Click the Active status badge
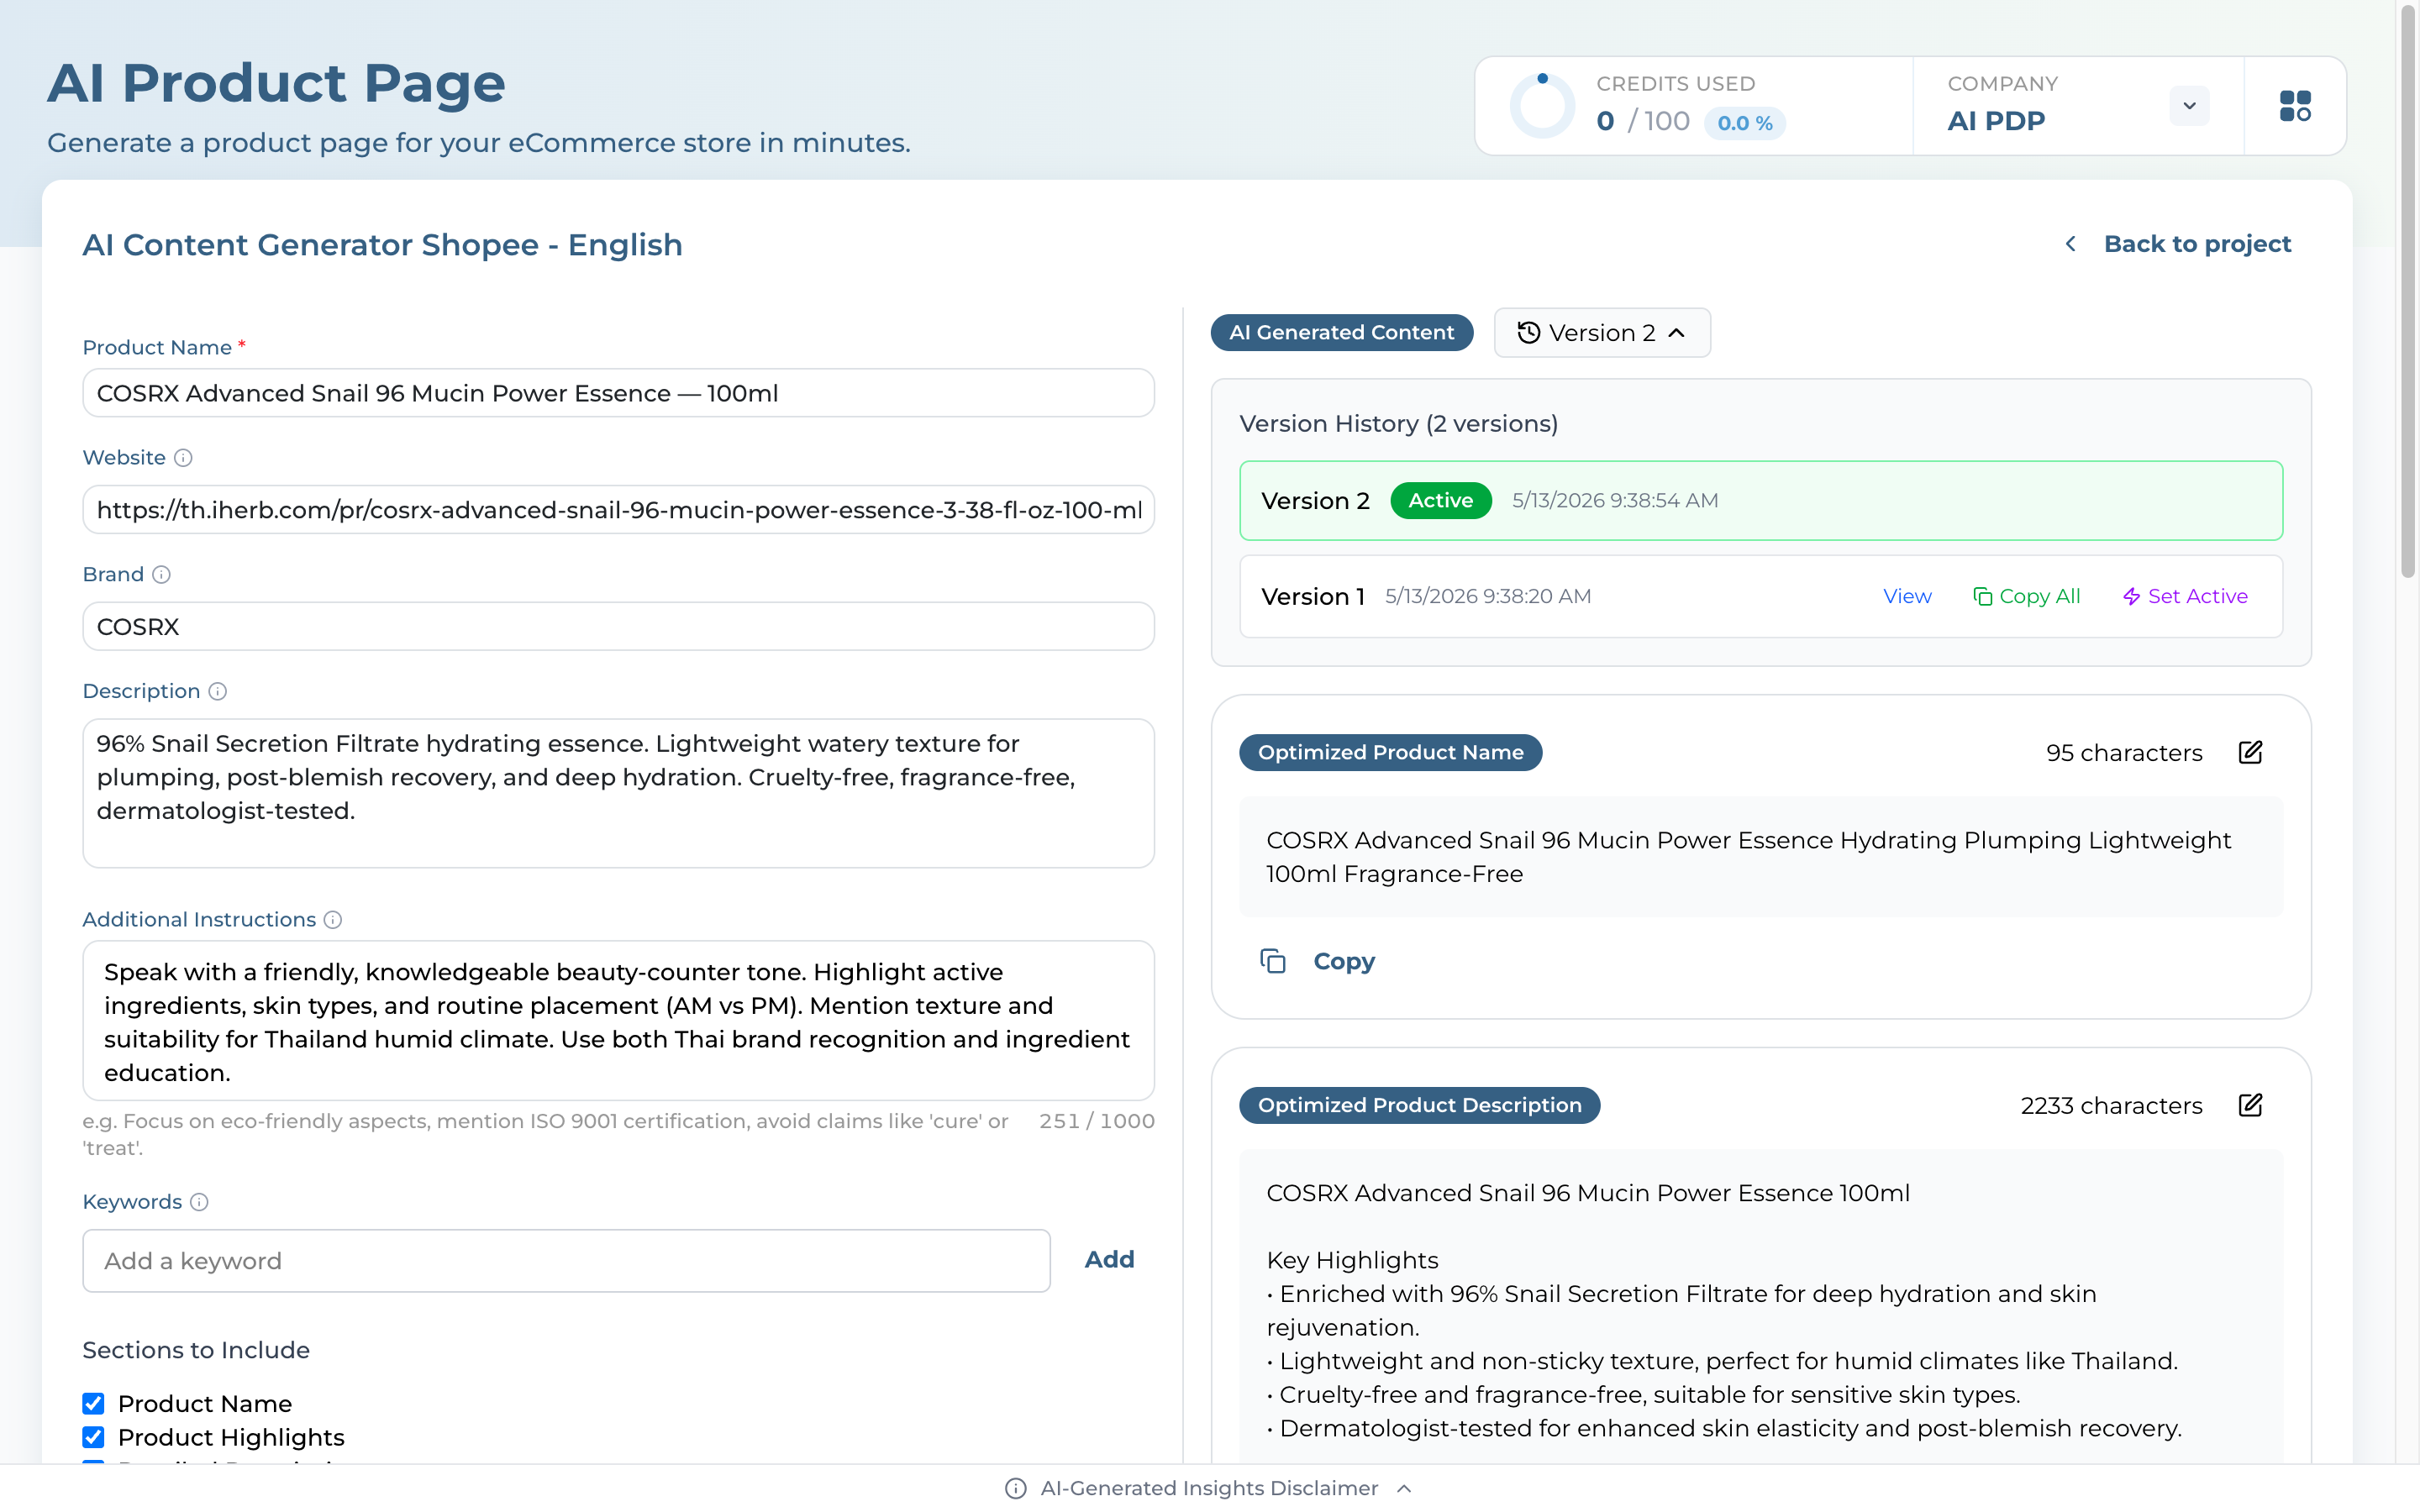The image size is (2420, 1512). [1440, 501]
